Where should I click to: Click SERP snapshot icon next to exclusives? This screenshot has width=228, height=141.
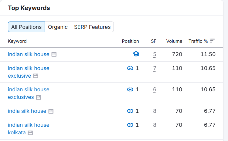click(38, 97)
